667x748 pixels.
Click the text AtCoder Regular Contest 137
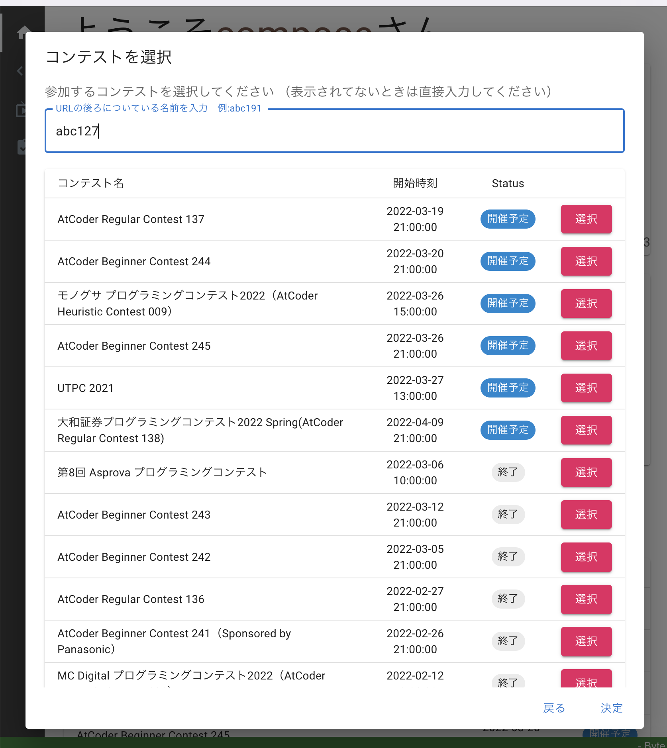[131, 219]
